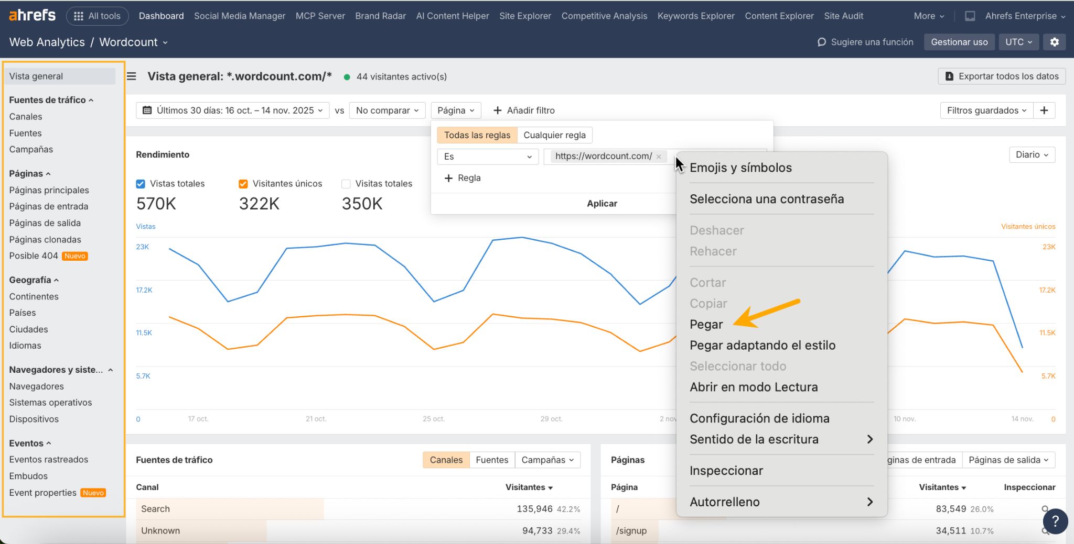The height and width of the screenshot is (544, 1074).
Task: Click the Sugiere una función icon
Action: pyautogui.click(x=822, y=42)
